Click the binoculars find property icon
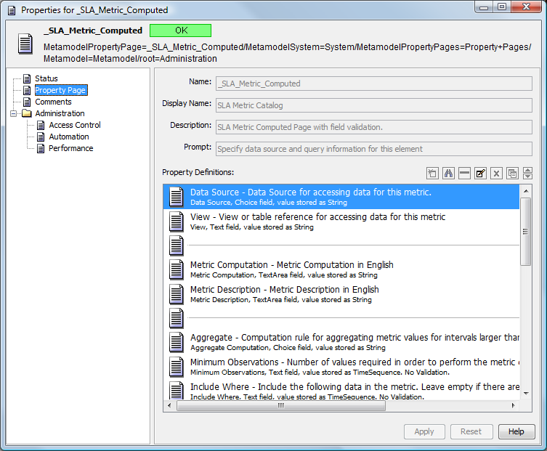 point(448,173)
